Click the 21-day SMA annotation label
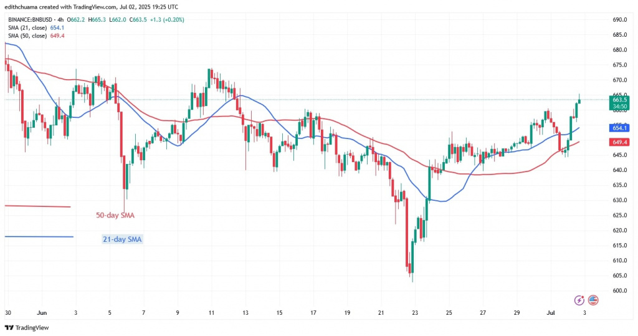This screenshot has width=638, height=336. tap(122, 239)
